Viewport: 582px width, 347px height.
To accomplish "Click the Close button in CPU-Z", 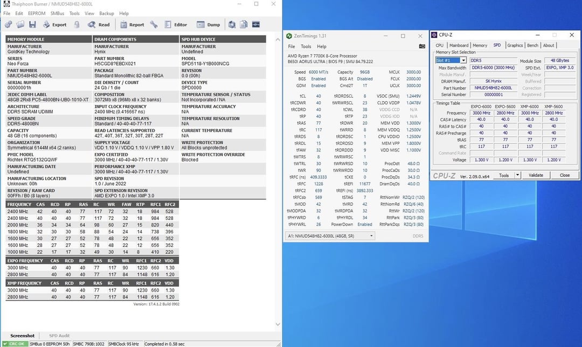I will (x=565, y=175).
